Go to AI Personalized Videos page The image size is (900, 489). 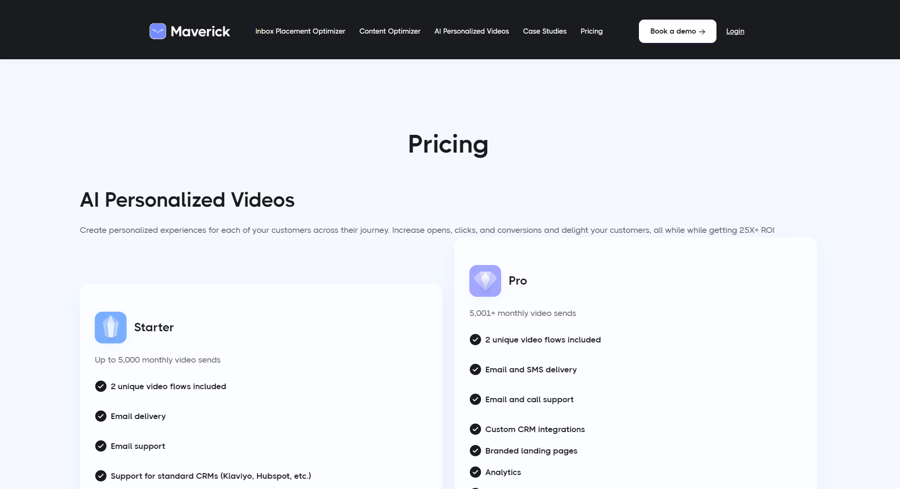click(x=472, y=31)
